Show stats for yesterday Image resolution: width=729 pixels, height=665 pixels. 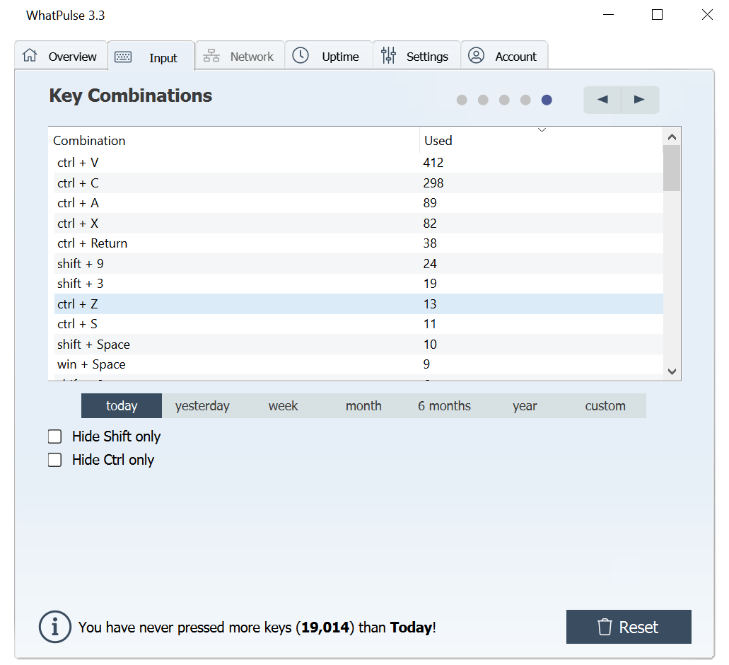(x=202, y=405)
